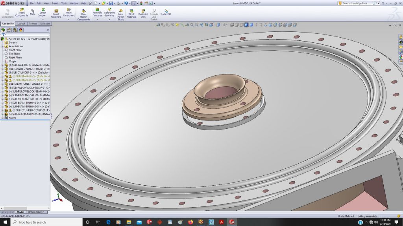Viewport: 403px width, 226px height.
Task: Switch to Motion Study 1 tab
Action: (x=36, y=212)
